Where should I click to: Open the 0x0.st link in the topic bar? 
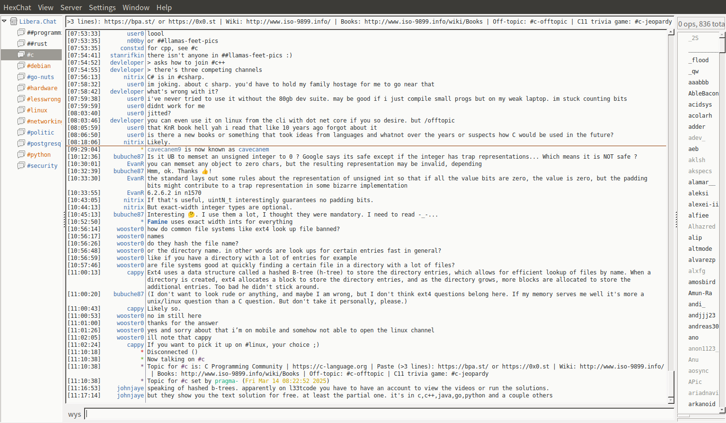pyautogui.click(x=192, y=21)
